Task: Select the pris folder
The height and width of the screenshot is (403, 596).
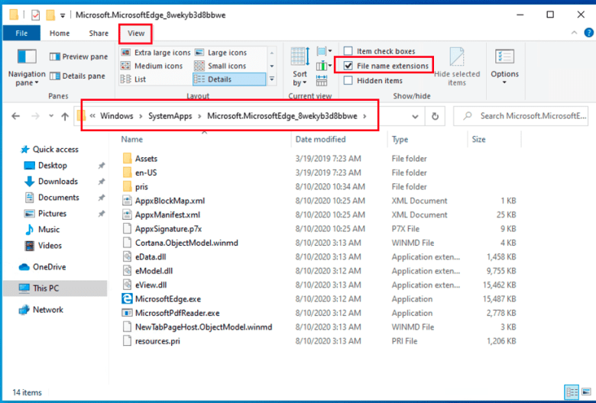Action: [x=141, y=186]
